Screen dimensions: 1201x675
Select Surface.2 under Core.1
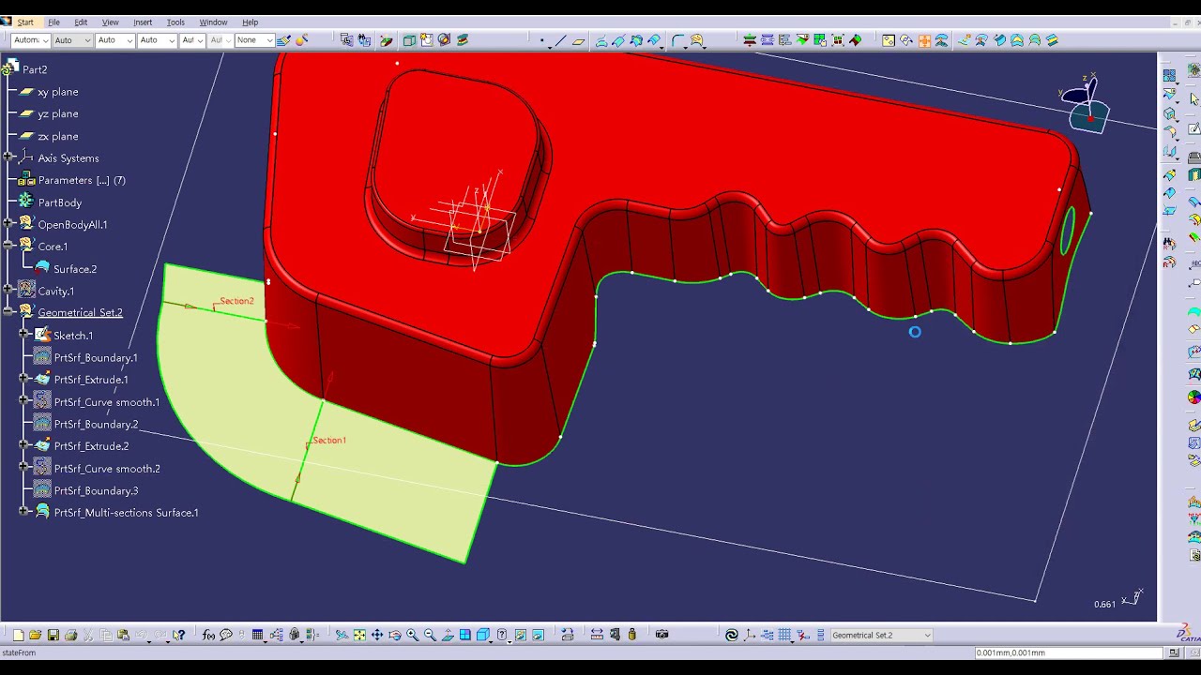point(75,269)
